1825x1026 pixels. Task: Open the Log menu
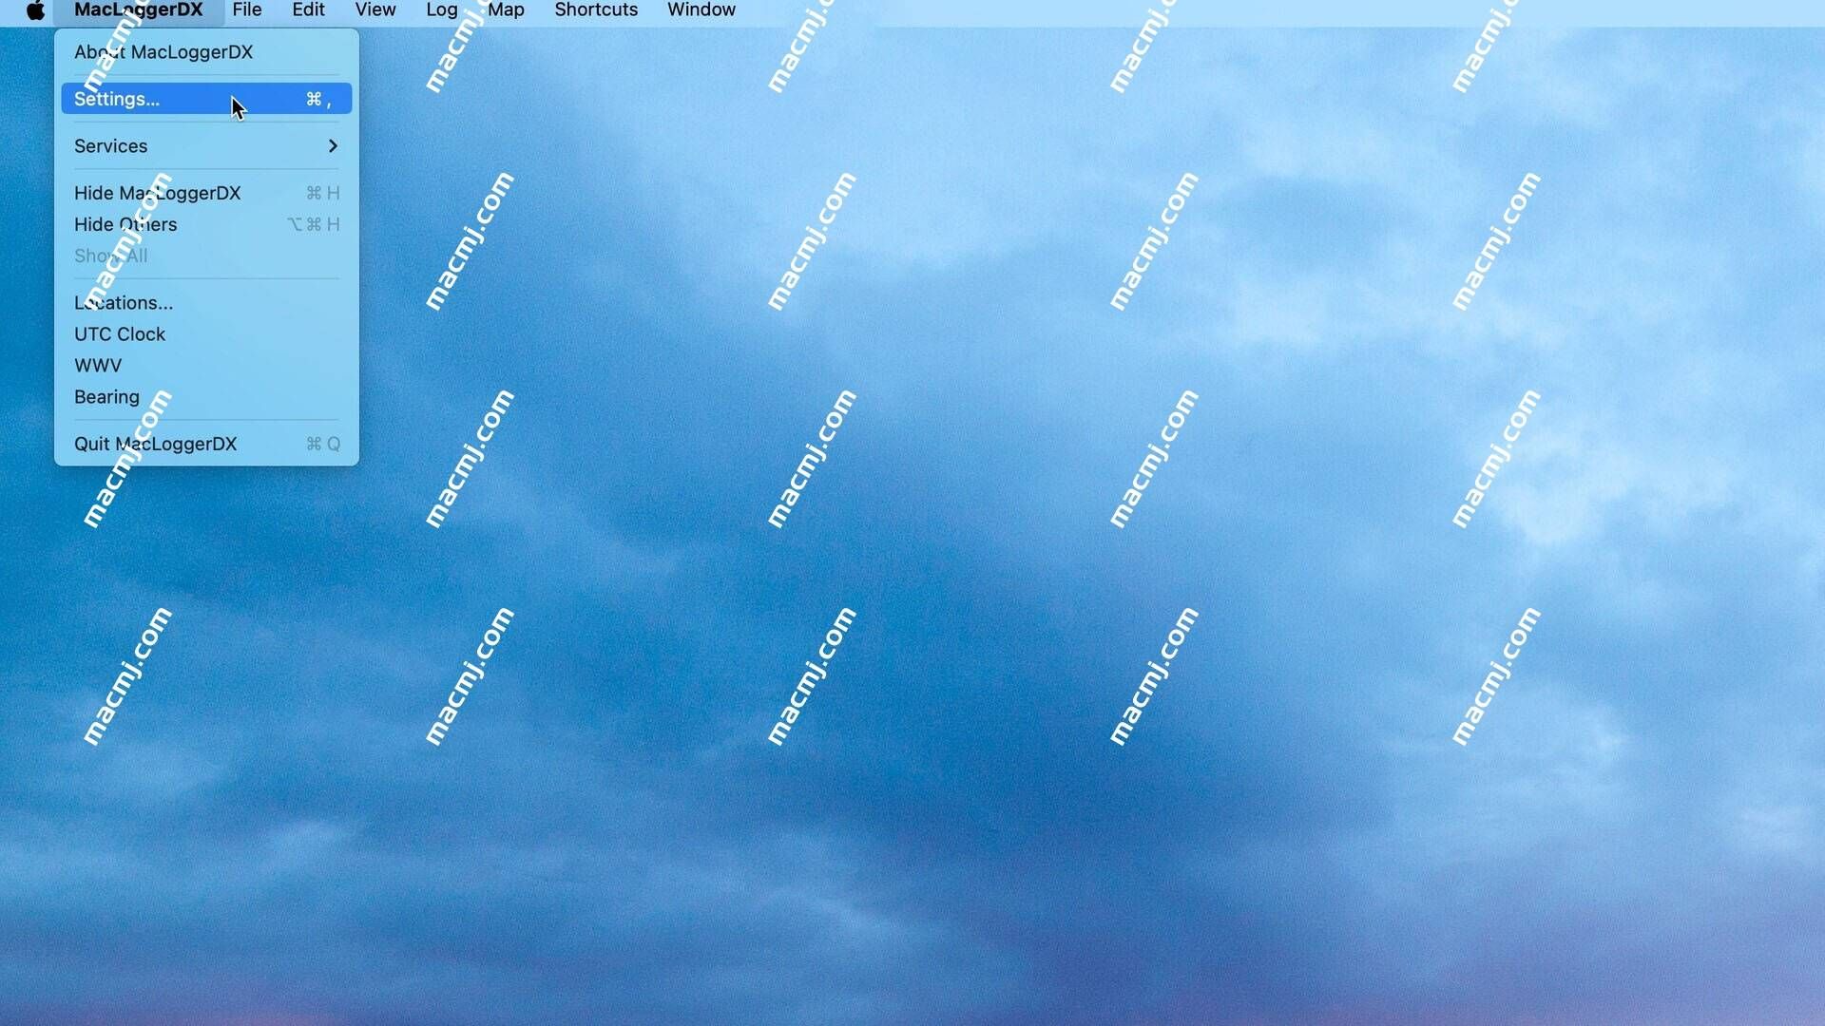[x=442, y=10]
